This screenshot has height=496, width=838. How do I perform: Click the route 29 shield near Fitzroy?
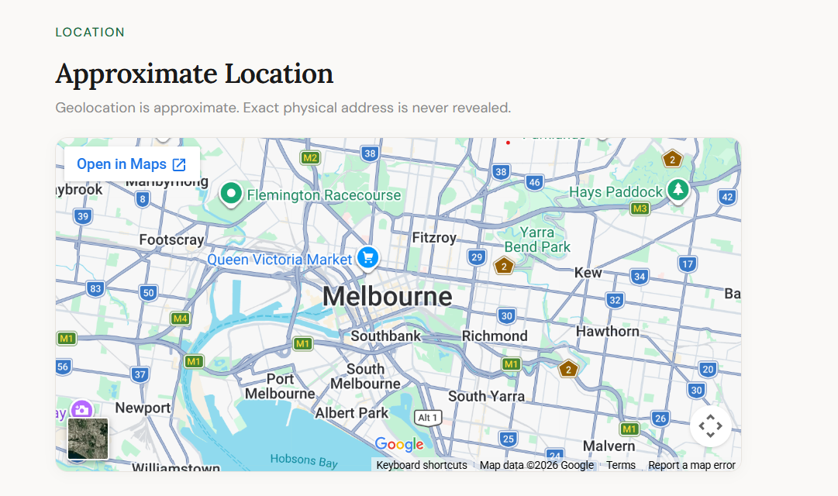[477, 257]
